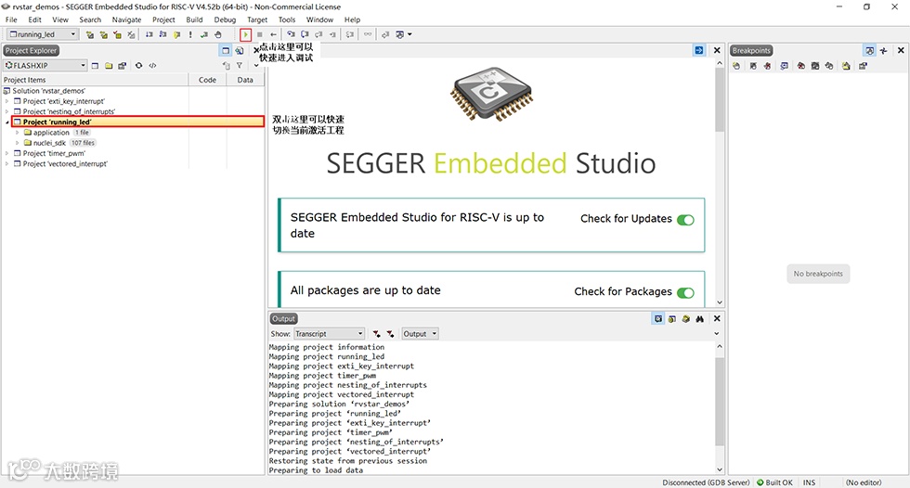Click the 'INS' status bar entry
Image resolution: width=910 pixels, height=488 pixels.
click(x=809, y=482)
